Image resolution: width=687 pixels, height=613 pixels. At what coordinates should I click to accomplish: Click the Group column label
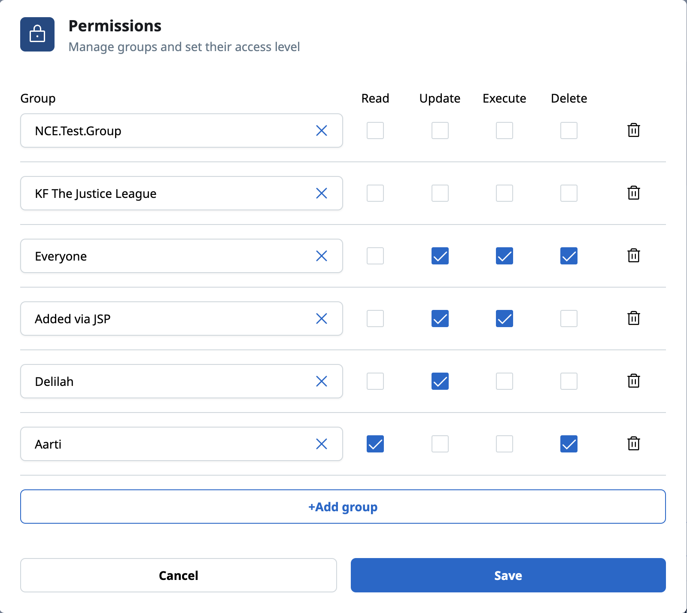[38, 99]
